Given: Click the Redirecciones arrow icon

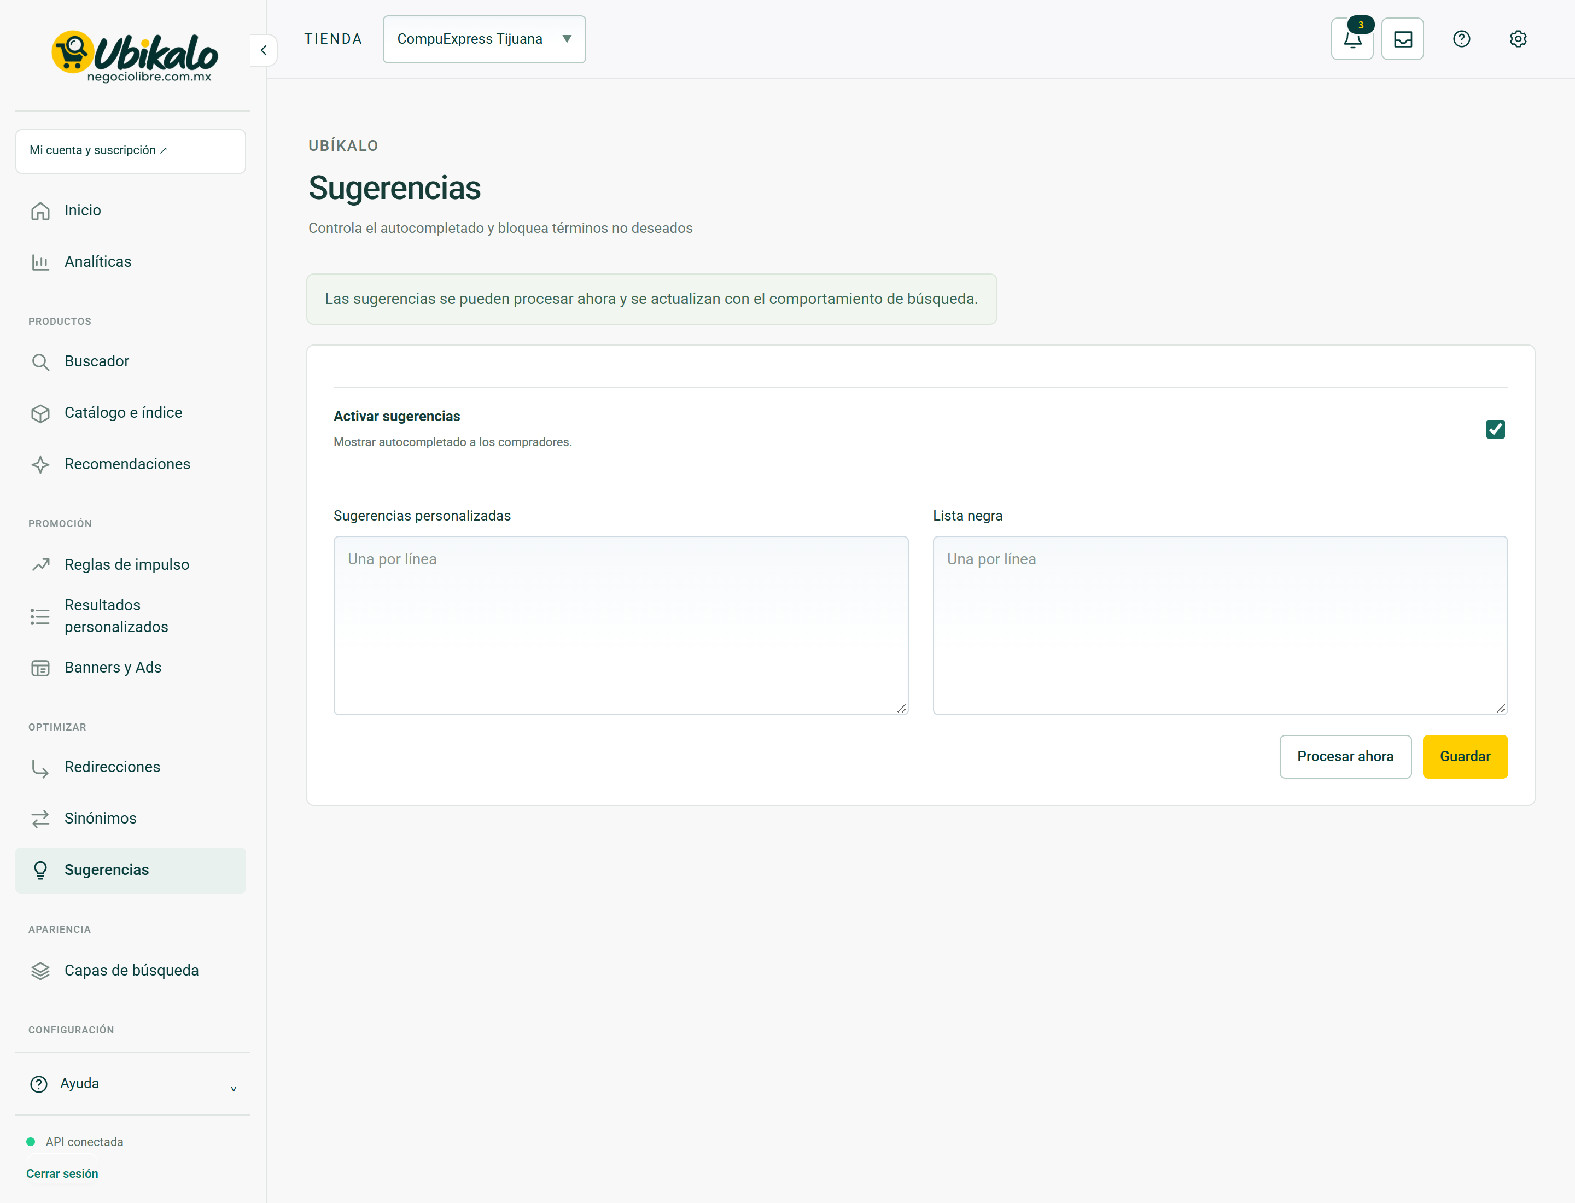Looking at the screenshot, I should (x=41, y=768).
